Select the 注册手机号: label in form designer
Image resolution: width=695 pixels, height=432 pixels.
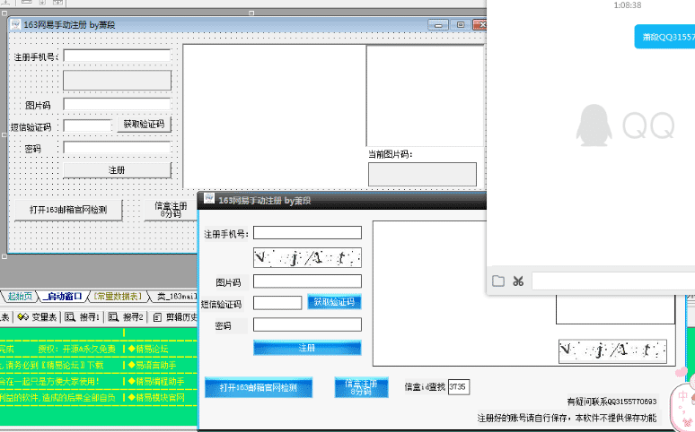(x=36, y=57)
